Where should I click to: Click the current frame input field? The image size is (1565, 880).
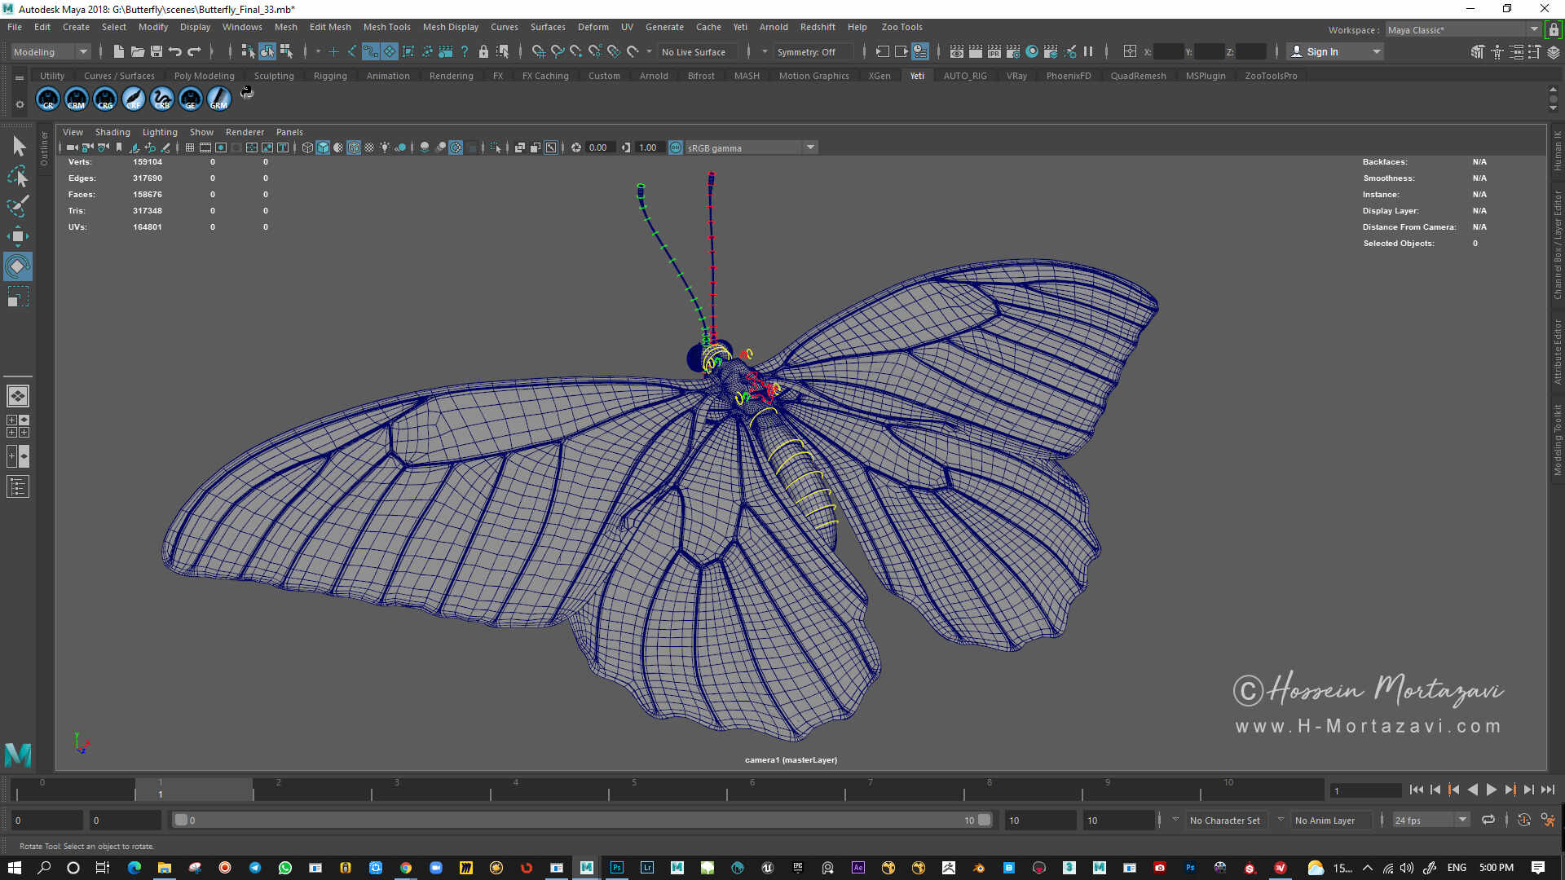click(x=1365, y=790)
